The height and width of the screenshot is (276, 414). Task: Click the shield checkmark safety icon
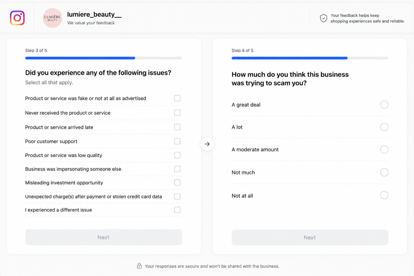[x=323, y=18]
